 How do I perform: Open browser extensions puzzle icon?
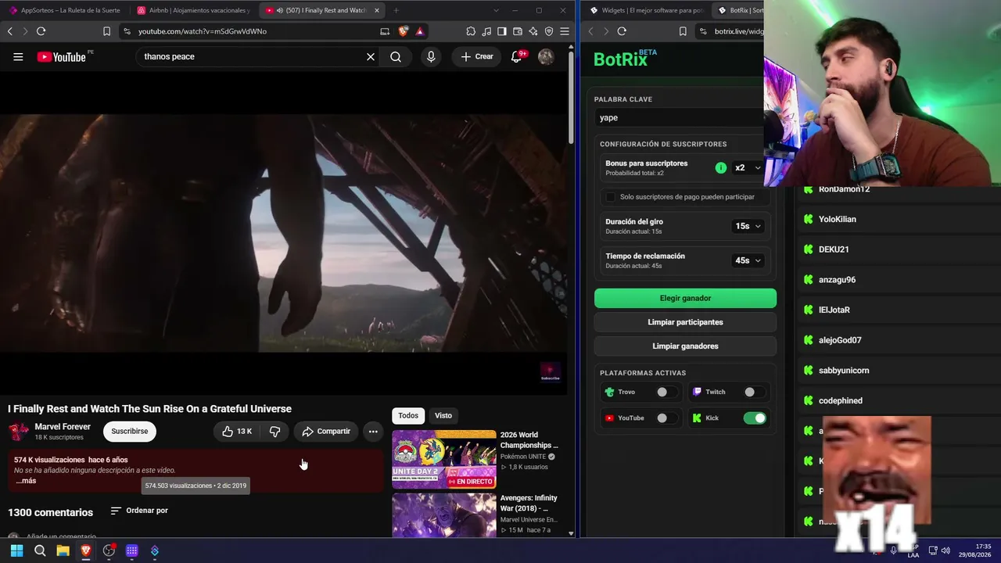coord(471,31)
